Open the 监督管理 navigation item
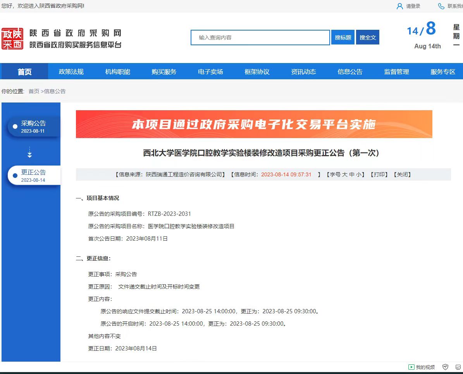463x374 pixels. (x=396, y=72)
